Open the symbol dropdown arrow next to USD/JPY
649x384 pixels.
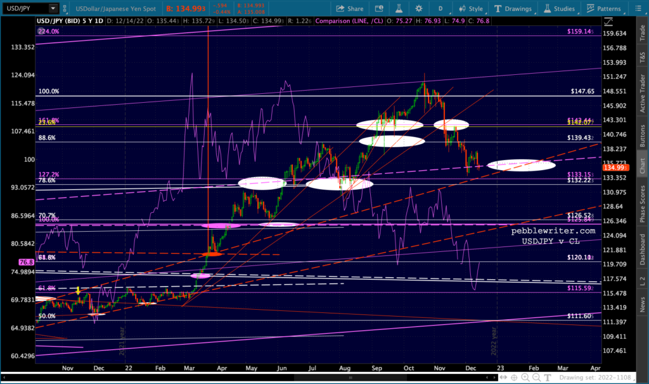(53, 8)
